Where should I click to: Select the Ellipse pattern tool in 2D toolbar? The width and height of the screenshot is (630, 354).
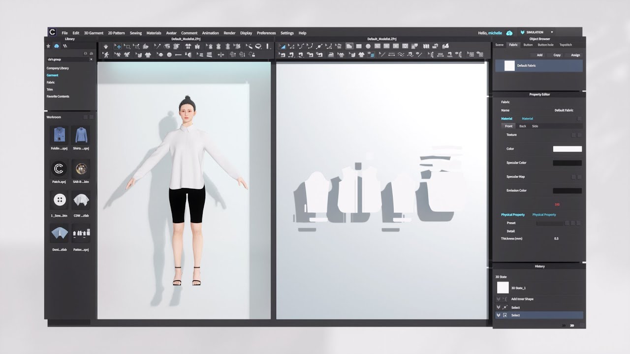(368, 46)
